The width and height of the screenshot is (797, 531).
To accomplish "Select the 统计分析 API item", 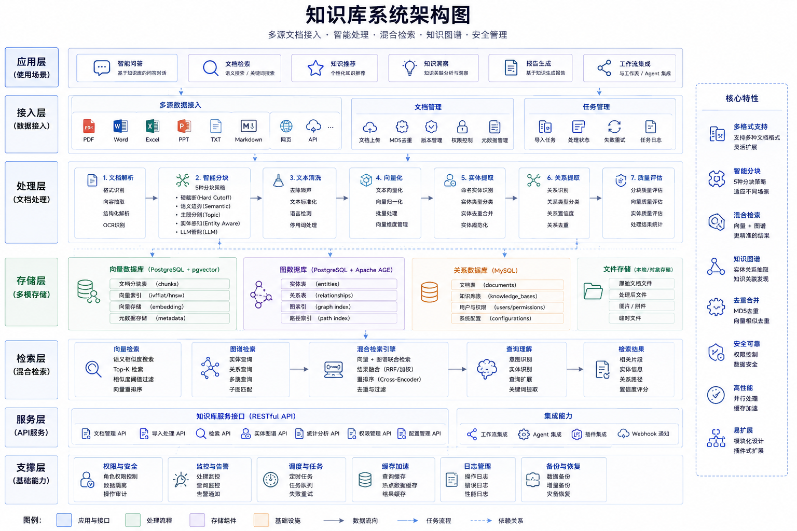I will 317,434.
